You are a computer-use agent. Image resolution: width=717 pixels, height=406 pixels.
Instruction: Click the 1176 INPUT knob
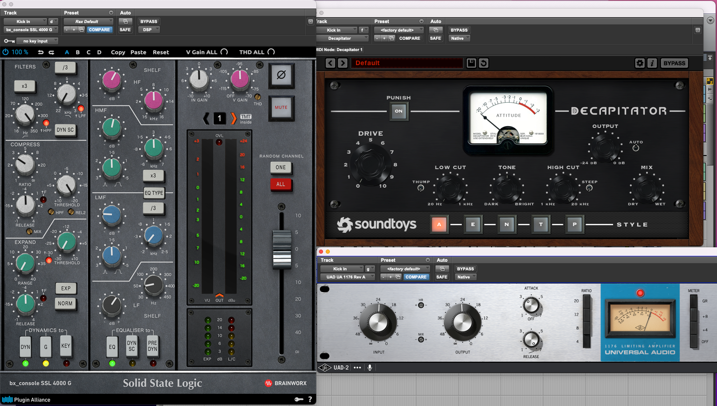tap(378, 322)
